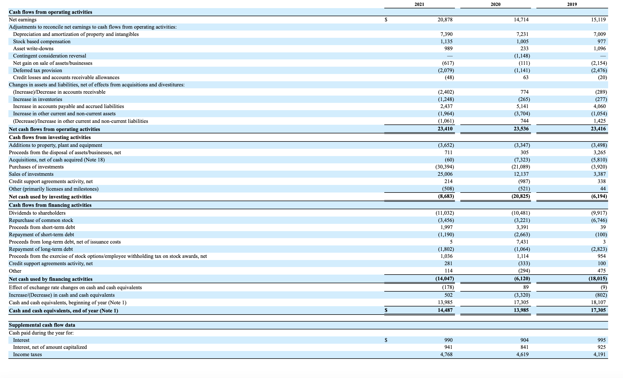
Task: Click 'Interest, net of amount capitalized' label
Action: [50, 347]
